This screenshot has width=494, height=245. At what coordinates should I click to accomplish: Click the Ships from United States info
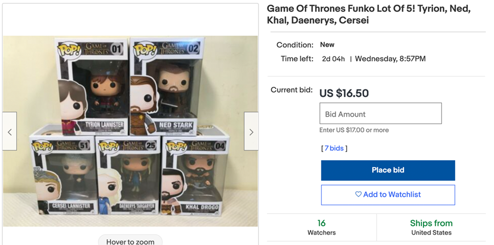point(431,227)
